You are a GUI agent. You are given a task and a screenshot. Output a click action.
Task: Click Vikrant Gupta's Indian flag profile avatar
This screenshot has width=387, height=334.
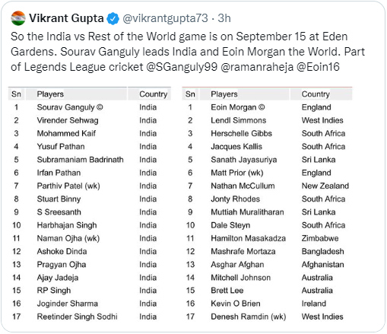pyautogui.click(x=18, y=18)
